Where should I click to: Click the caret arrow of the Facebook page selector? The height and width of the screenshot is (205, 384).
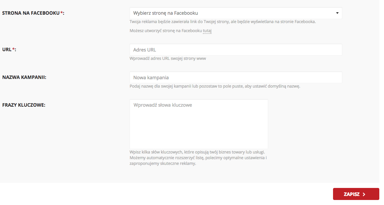point(337,13)
